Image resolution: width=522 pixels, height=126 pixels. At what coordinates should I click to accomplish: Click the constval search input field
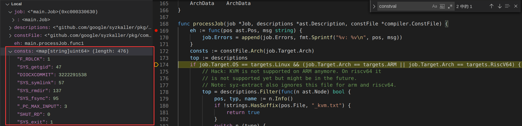pyautogui.click(x=403, y=6)
